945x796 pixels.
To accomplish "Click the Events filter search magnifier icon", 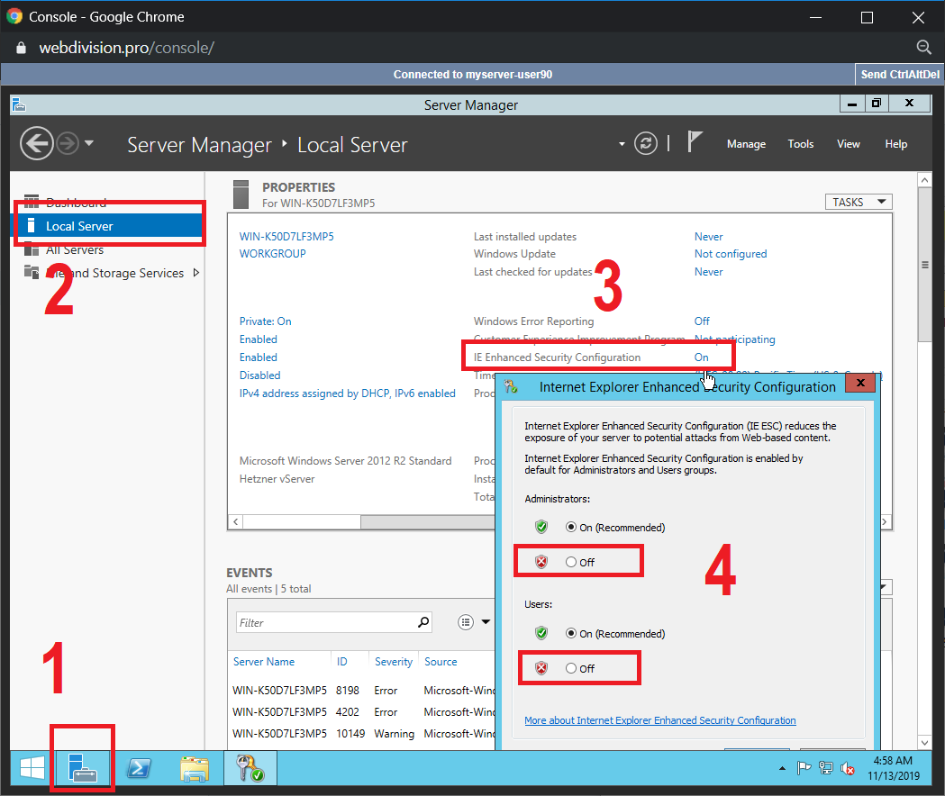I will (423, 622).
